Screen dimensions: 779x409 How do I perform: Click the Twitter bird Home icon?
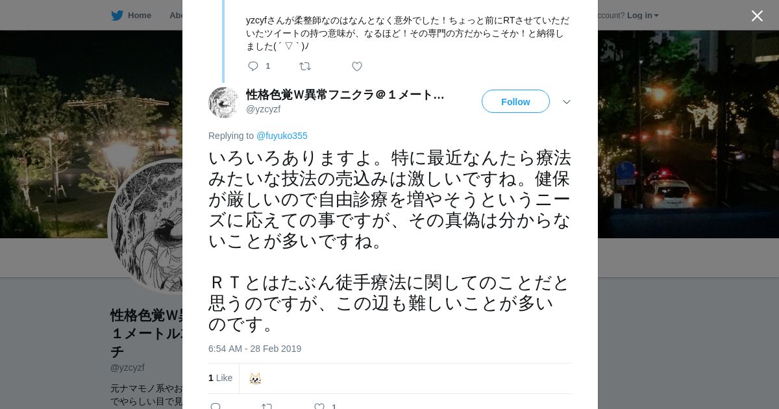coord(117,15)
